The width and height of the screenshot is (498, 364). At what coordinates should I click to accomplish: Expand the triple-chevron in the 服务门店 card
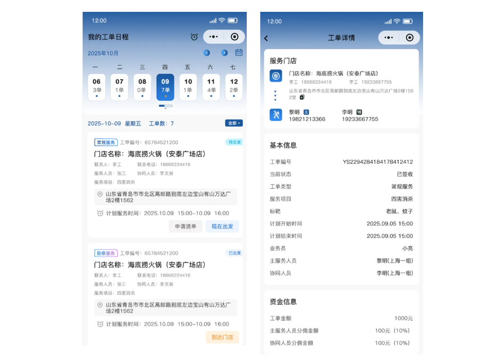click(275, 95)
